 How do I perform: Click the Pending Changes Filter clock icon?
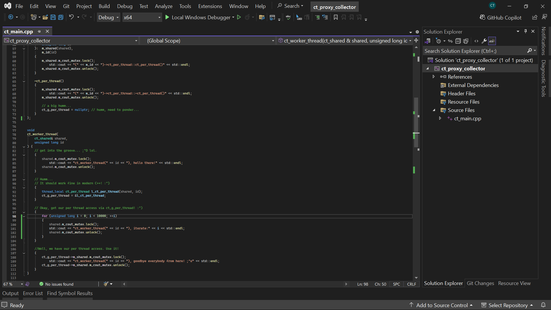click(x=438, y=41)
